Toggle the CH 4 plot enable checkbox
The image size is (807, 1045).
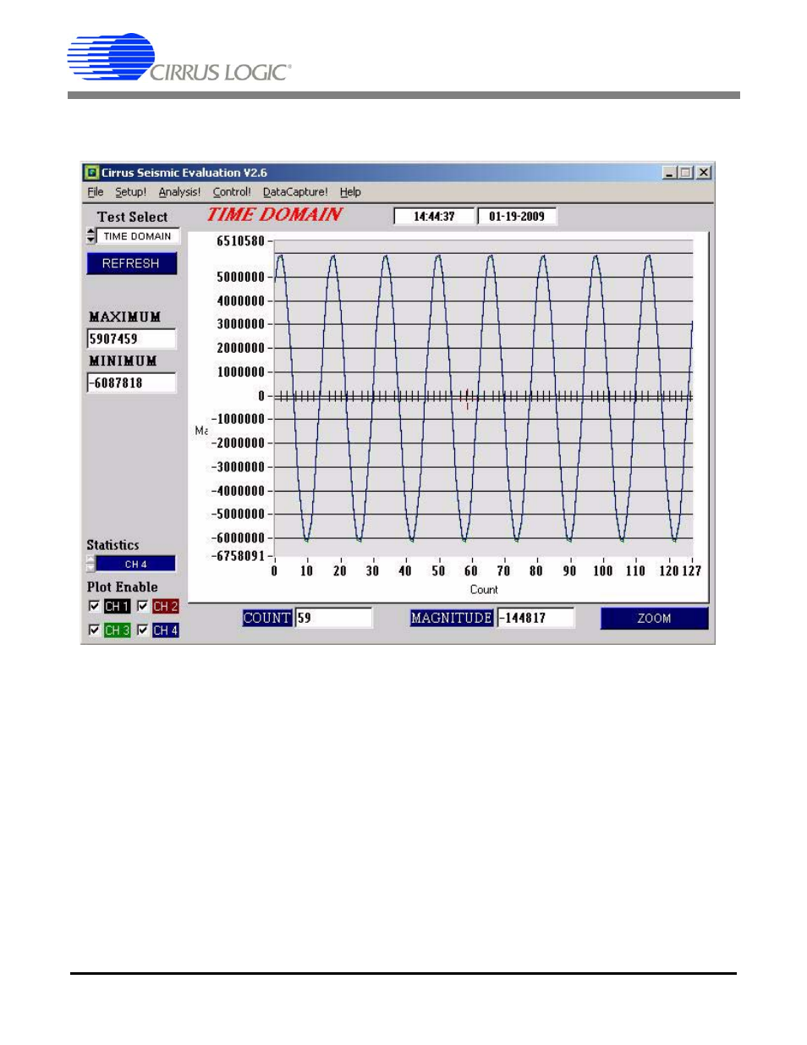pos(143,630)
